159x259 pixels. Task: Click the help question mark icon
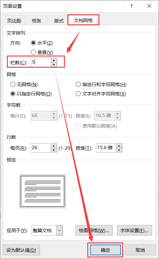[132, 6]
